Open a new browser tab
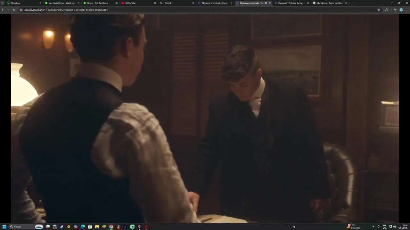Viewport: 410px width, 230px height. (352, 3)
